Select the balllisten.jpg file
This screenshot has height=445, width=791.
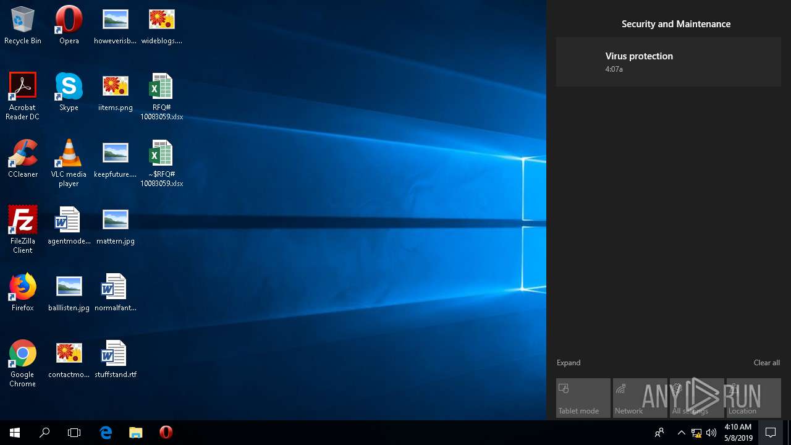[69, 293]
